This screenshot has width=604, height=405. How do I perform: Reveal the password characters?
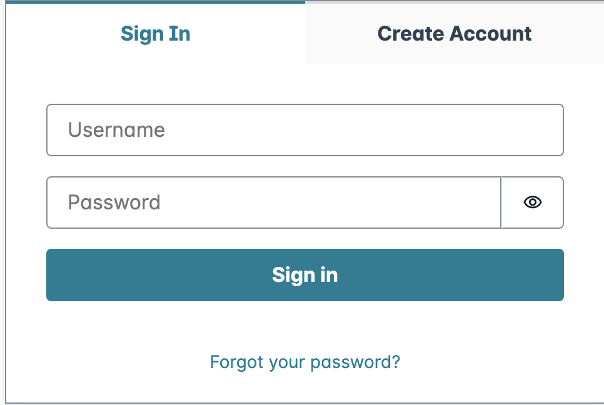pyautogui.click(x=532, y=202)
